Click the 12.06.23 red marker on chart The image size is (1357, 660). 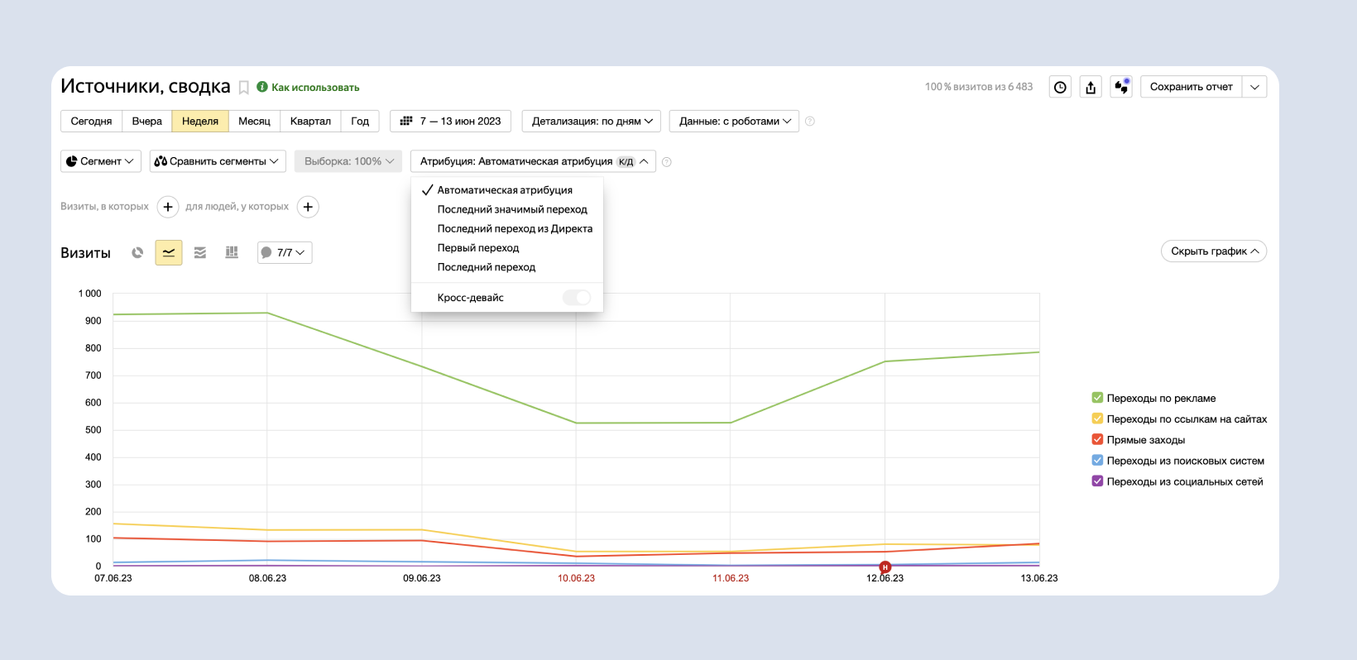[885, 567]
